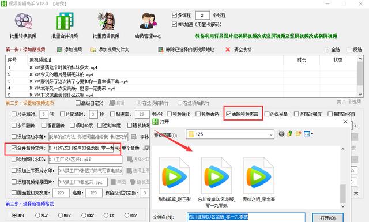The height and width of the screenshot is (222, 369).
Task: Check the 反选 invert selection box
Action: (x=349, y=50)
